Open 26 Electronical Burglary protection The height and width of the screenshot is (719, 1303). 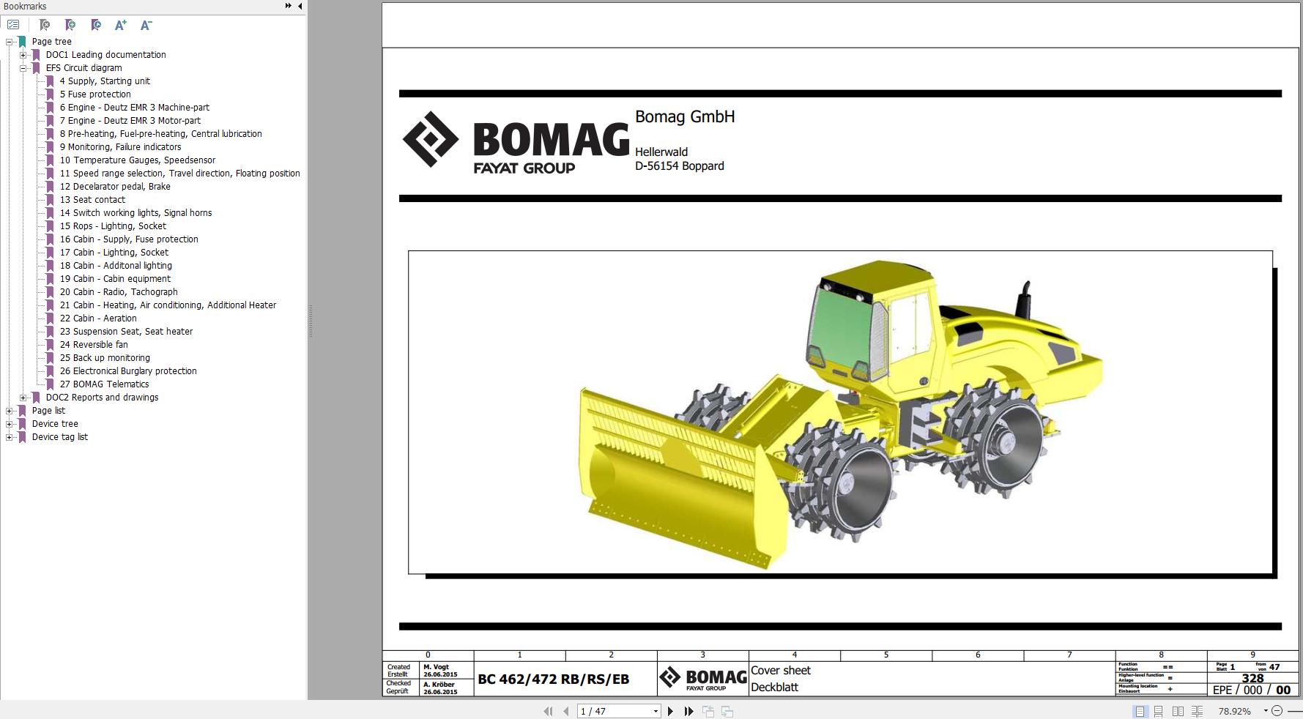click(128, 371)
